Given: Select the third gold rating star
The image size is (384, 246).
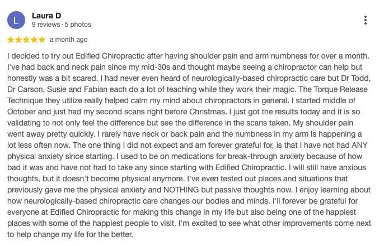Looking at the screenshot, I should click(26, 40).
